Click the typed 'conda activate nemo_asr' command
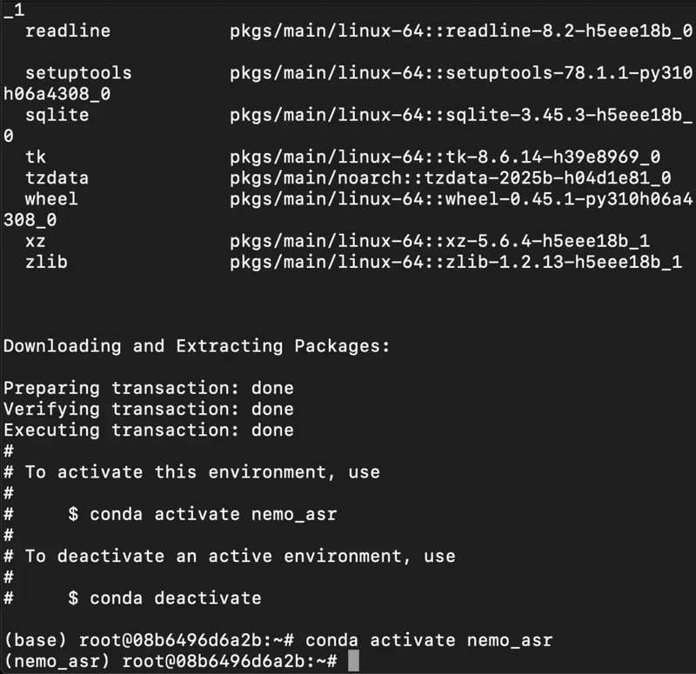696x674 pixels. pos(429,640)
